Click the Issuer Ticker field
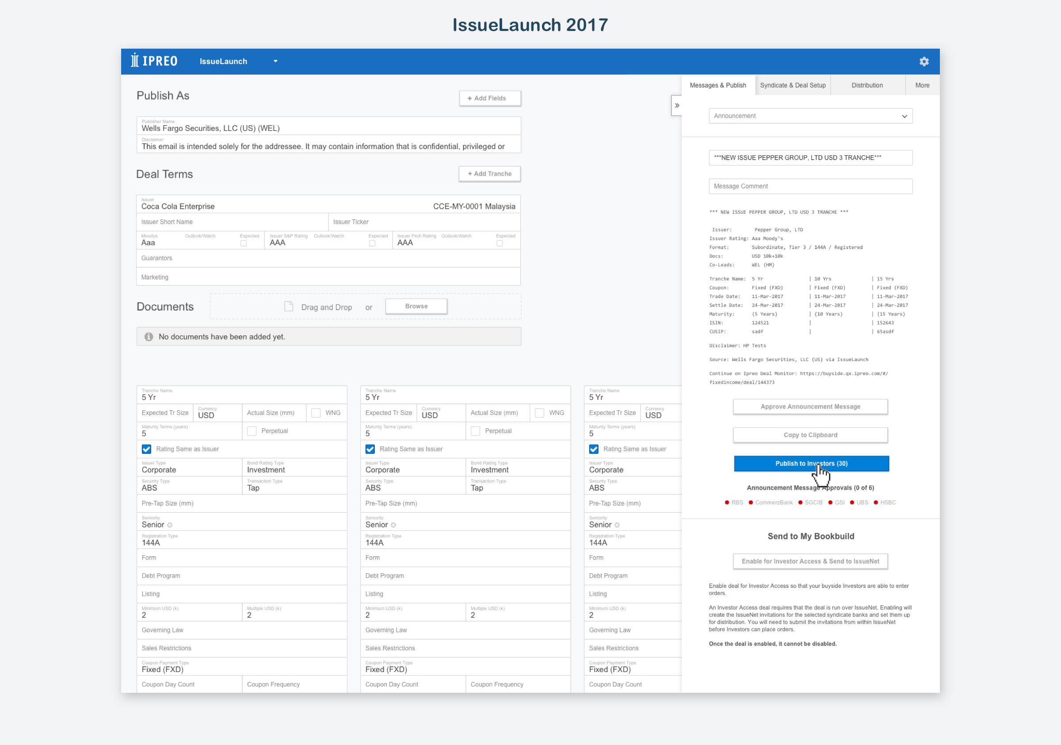The width and height of the screenshot is (1061, 745). coord(425,222)
